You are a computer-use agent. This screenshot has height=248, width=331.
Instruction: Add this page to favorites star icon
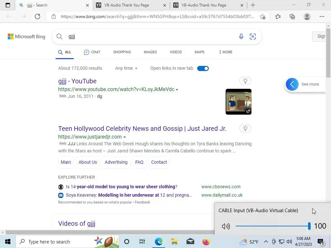point(262,16)
